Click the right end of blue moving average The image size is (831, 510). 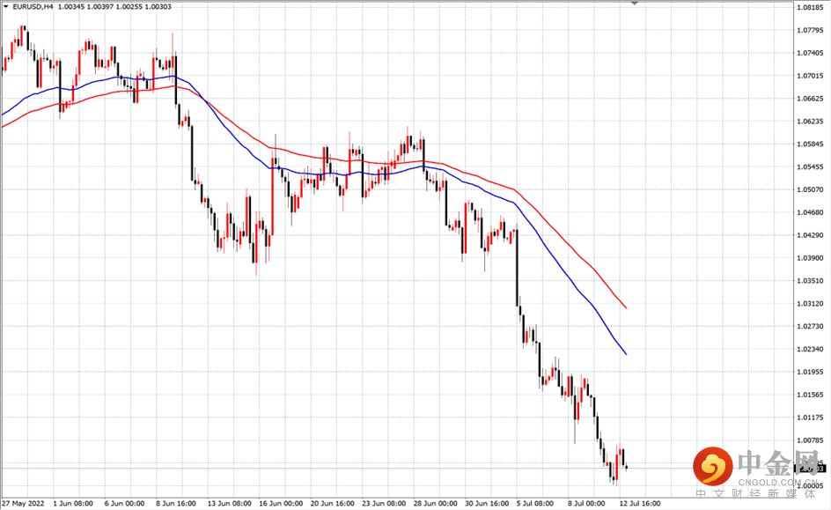tap(626, 353)
